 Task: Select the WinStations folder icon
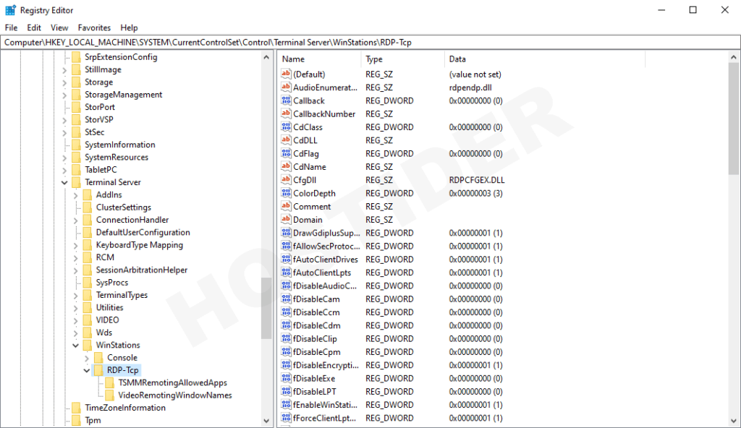pyautogui.click(x=88, y=345)
